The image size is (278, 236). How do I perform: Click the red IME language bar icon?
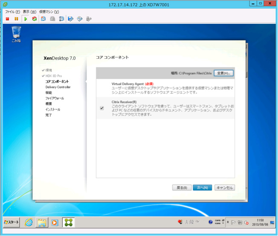click(180, 222)
